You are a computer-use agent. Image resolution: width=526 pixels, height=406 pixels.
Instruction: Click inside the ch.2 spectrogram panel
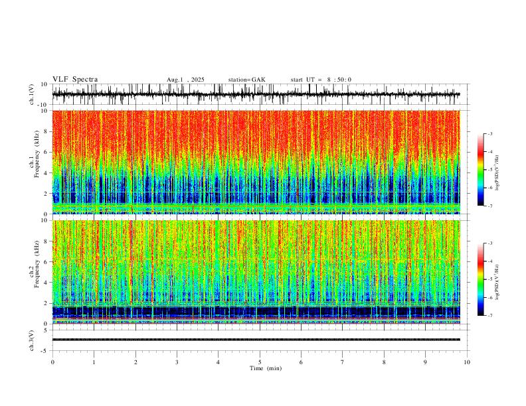pyautogui.click(x=256, y=272)
